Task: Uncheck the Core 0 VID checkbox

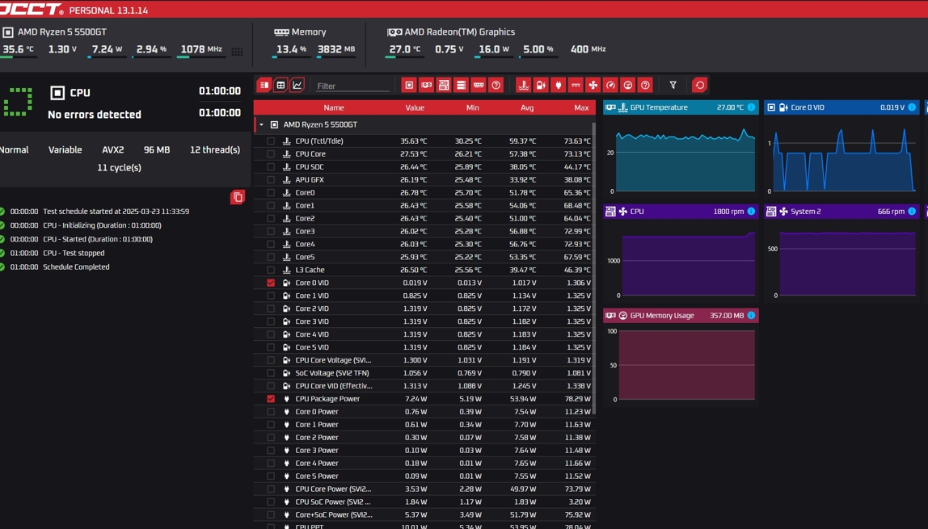Action: 271,283
